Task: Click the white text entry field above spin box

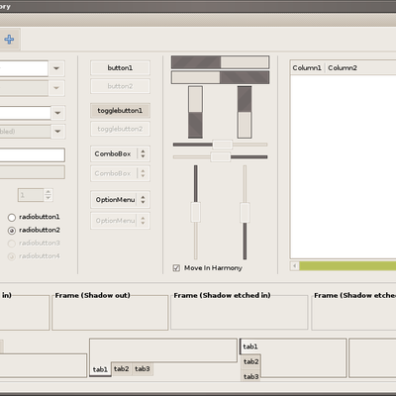Action: coord(32,155)
